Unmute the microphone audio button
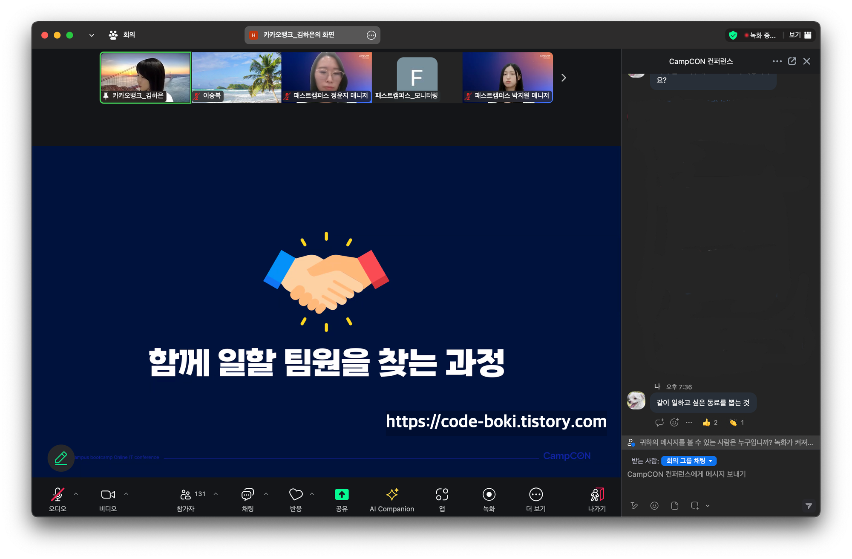This screenshot has width=852, height=559. tap(58, 495)
